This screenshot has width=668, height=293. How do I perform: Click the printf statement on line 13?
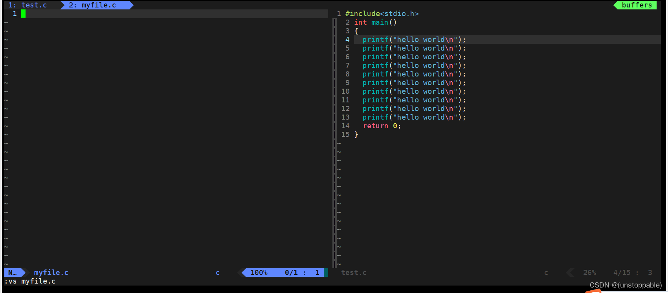click(x=414, y=117)
